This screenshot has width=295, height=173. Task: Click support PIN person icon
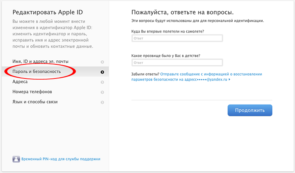[16, 159]
